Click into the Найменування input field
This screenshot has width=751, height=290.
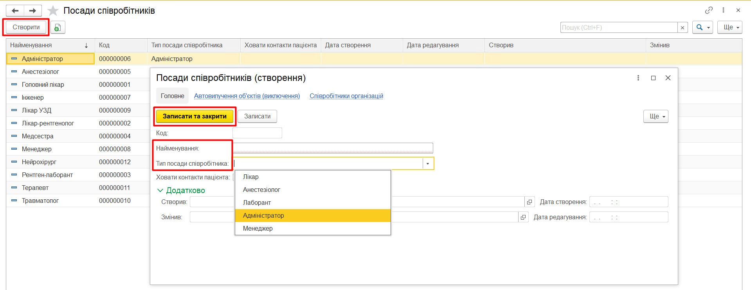pyautogui.click(x=333, y=148)
